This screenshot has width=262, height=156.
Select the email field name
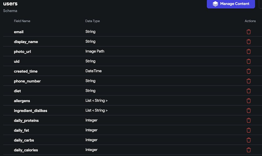click(x=19, y=32)
